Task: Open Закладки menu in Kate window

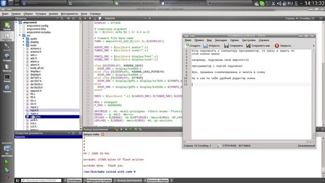Action: [221, 40]
